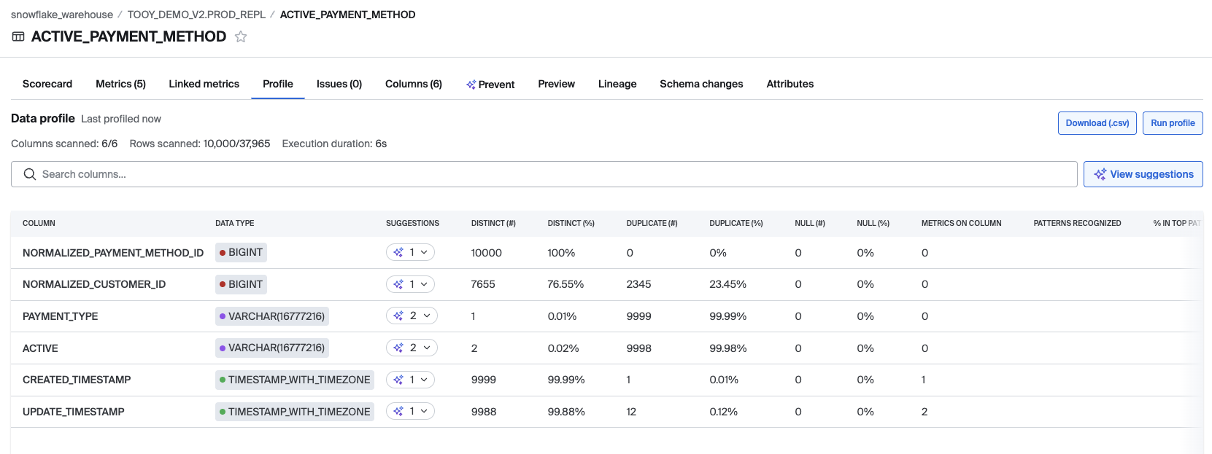Open the Prevent tab
This screenshot has width=1212, height=454.
point(490,84)
